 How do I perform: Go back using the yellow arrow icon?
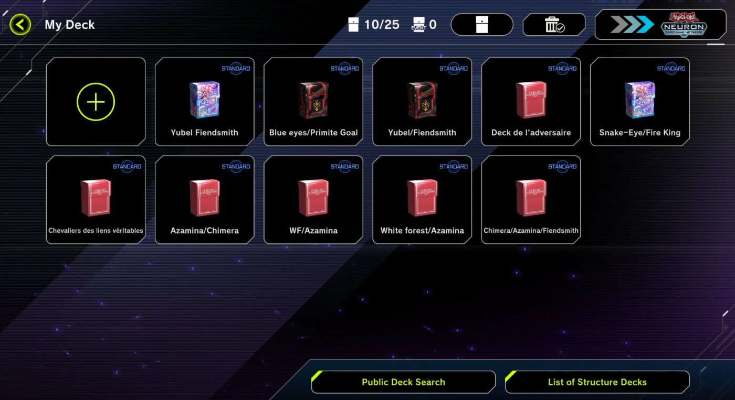tap(20, 25)
